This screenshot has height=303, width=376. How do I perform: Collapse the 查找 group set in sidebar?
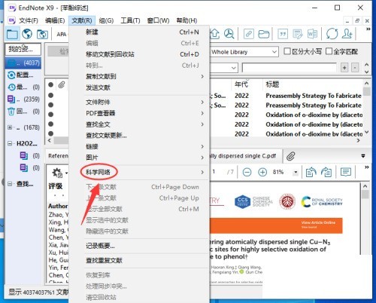(x=10, y=184)
